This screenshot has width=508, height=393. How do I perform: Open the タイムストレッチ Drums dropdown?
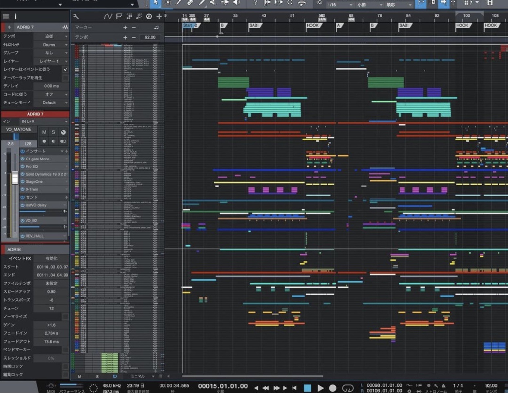(x=51, y=45)
